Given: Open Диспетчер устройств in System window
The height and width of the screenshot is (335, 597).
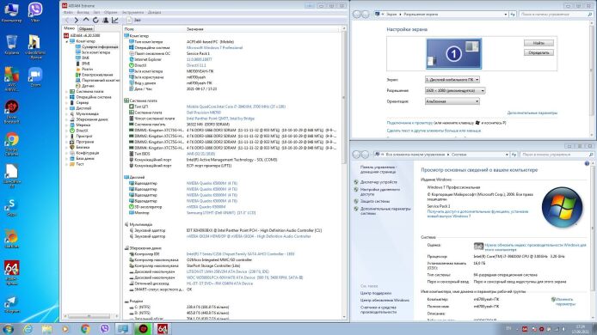Looking at the screenshot, I should (x=379, y=182).
